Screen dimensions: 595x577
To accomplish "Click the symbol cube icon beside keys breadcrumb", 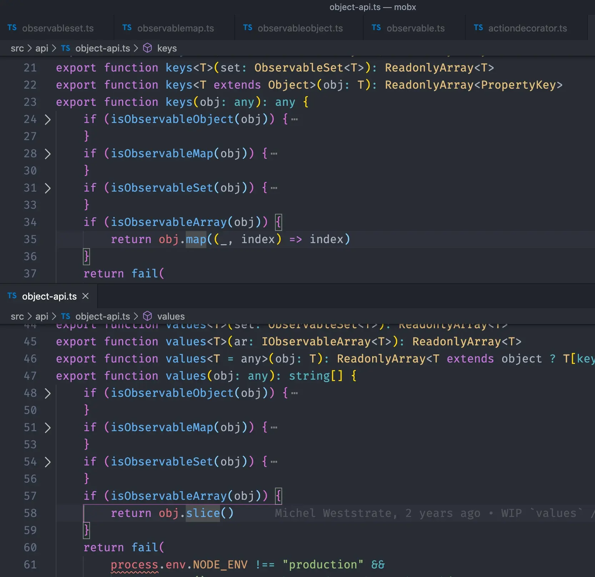I will pos(147,48).
